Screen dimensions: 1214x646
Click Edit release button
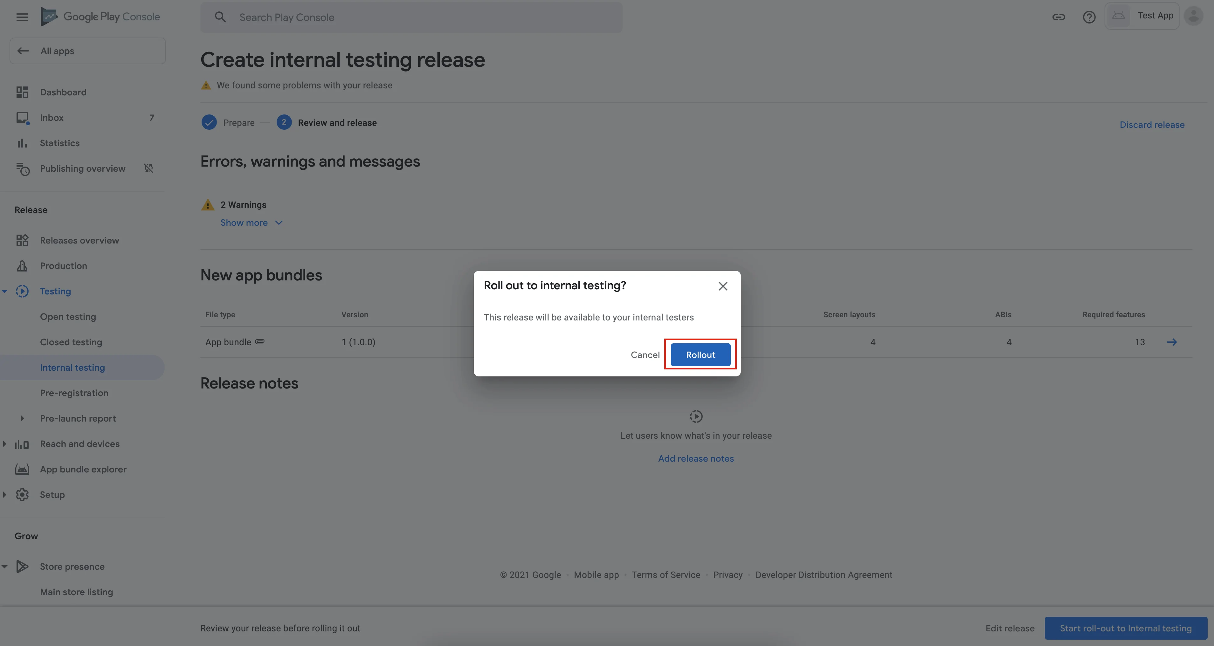[1010, 628]
